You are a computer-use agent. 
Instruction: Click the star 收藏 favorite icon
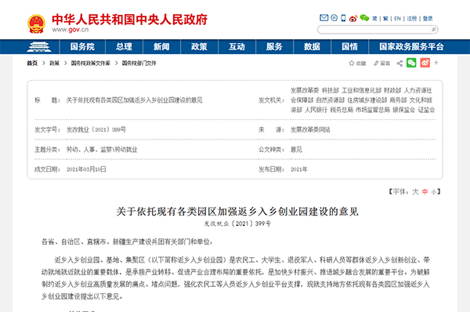pyautogui.click(x=357, y=63)
